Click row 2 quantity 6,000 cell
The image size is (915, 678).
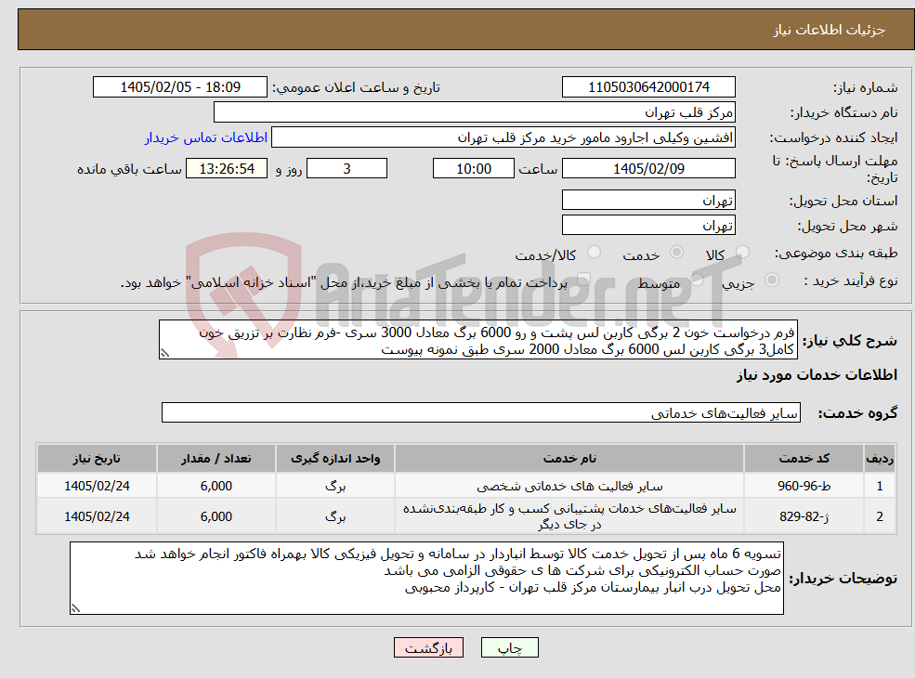click(x=216, y=516)
